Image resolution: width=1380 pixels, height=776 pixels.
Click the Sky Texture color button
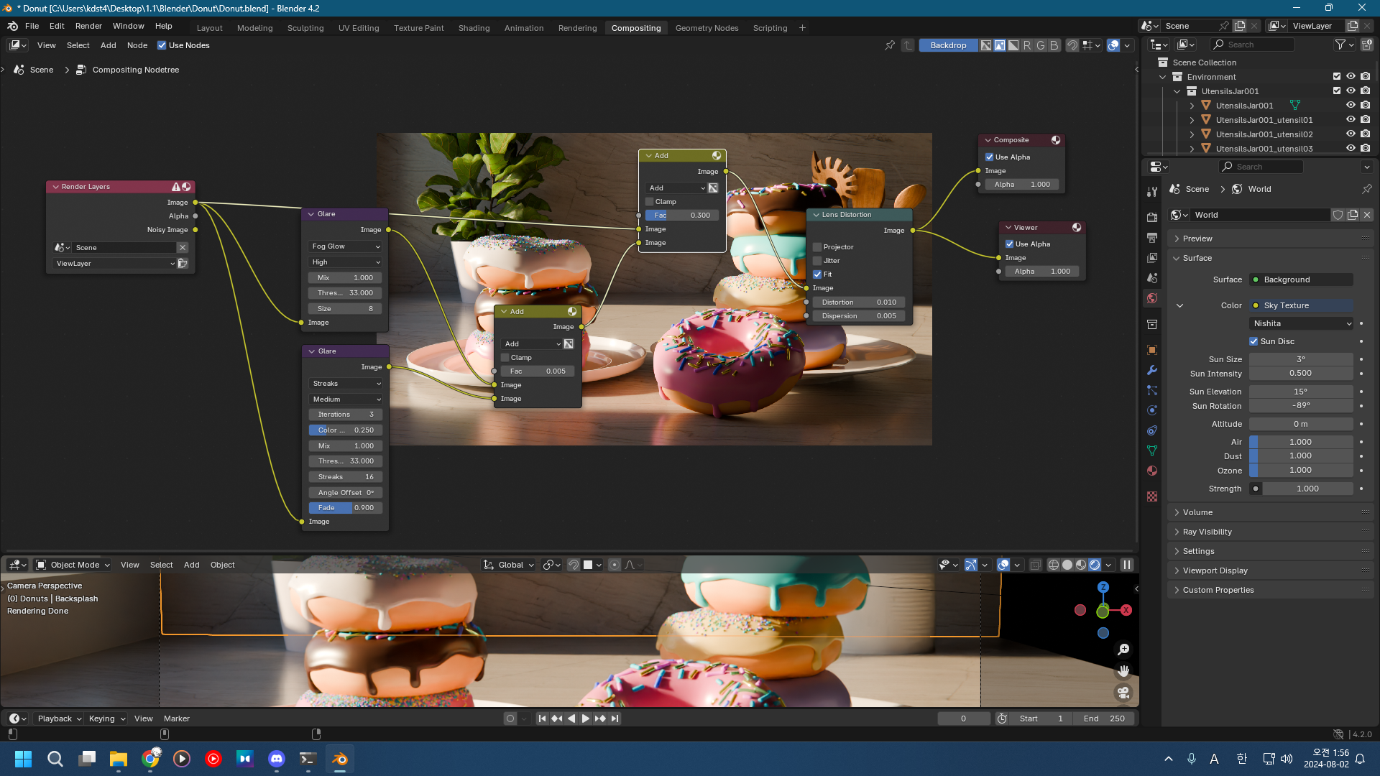[1301, 305]
